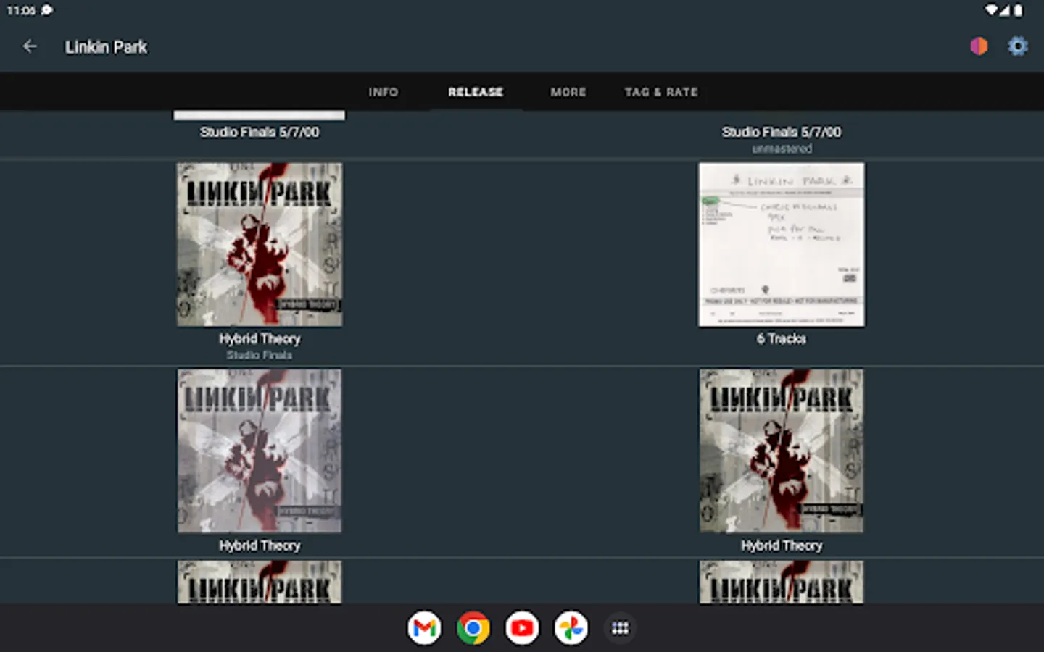This screenshot has height=652, width=1044.
Task: Open Gmail from the taskbar
Action: [x=424, y=628]
